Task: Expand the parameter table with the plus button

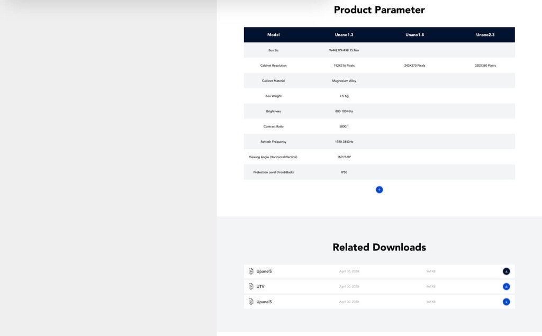Action: (379, 190)
